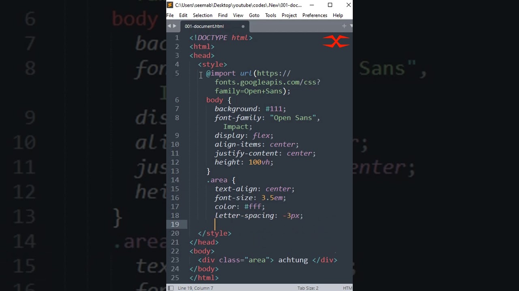Open the Tab Size: 2 selector
This screenshot has width=519, height=291.
pos(308,288)
